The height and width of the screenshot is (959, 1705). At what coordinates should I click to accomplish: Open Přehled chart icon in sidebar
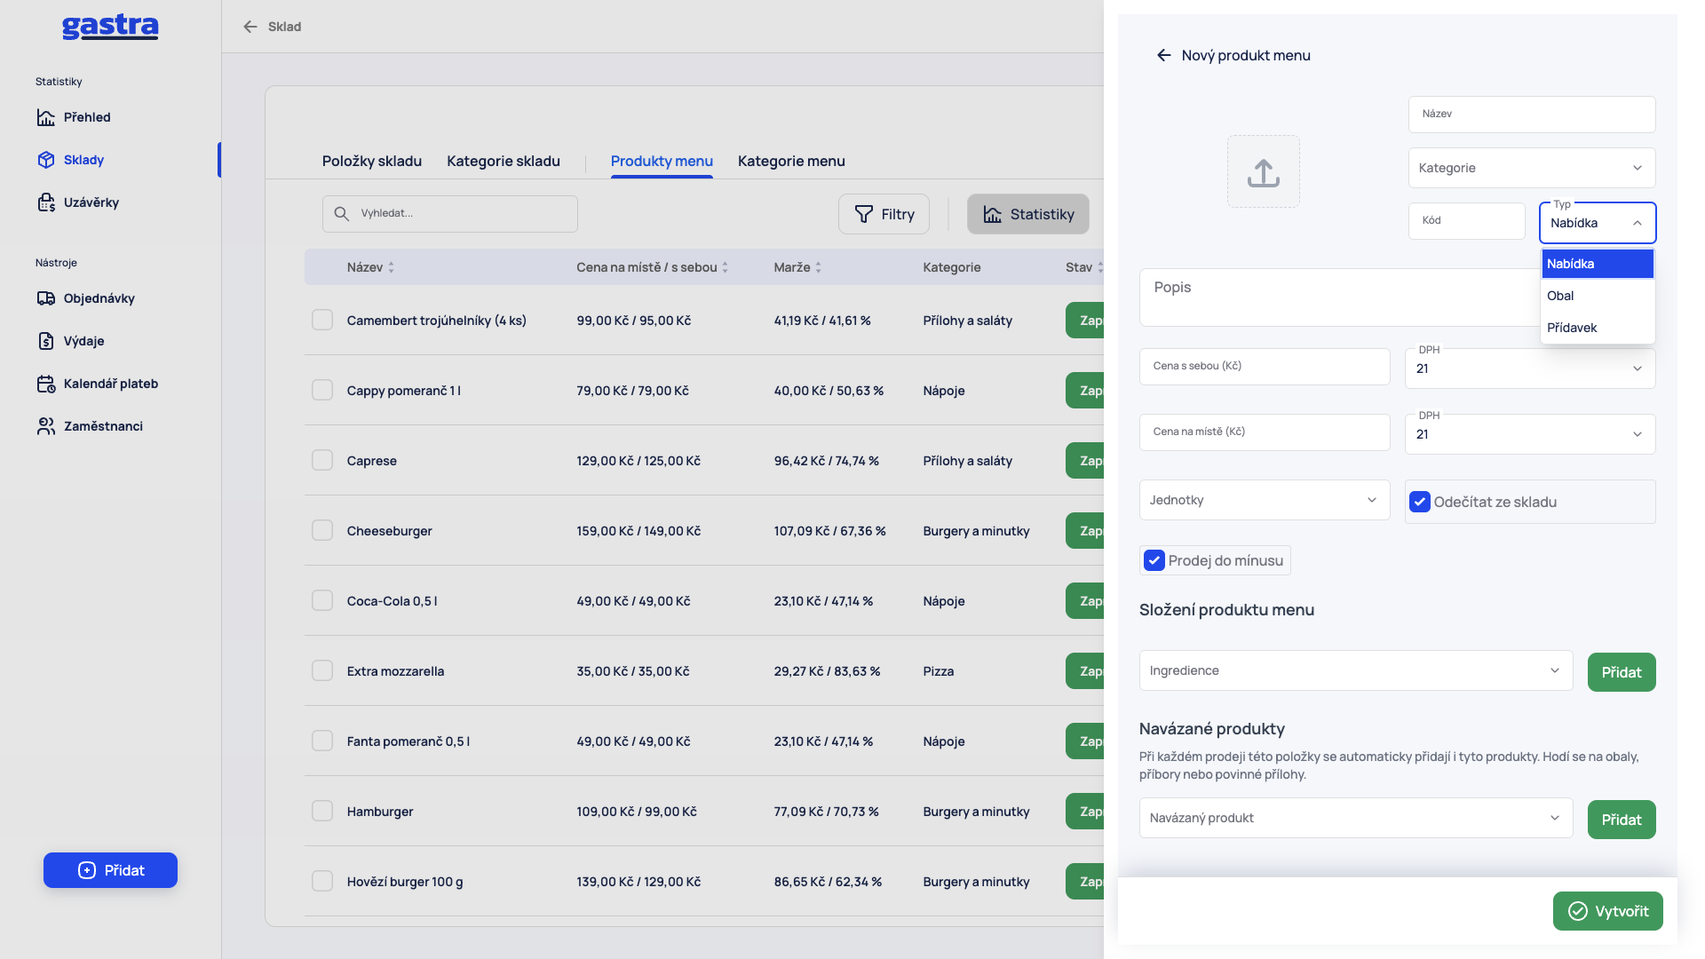(46, 117)
